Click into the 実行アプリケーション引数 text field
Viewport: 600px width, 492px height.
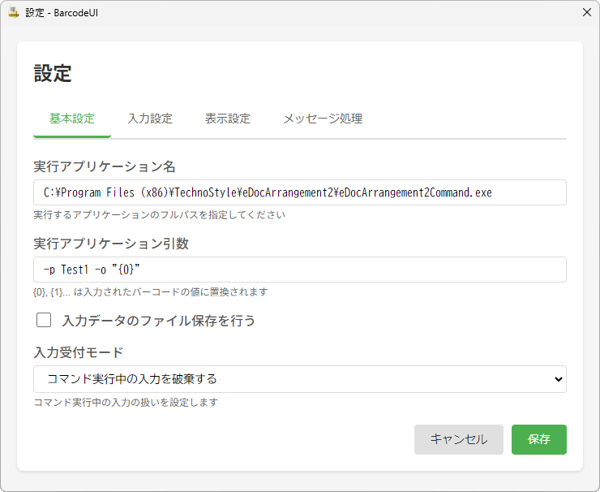pos(299,270)
